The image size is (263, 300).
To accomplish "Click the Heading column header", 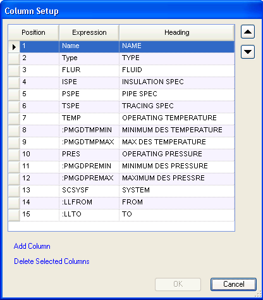I will (177, 32).
